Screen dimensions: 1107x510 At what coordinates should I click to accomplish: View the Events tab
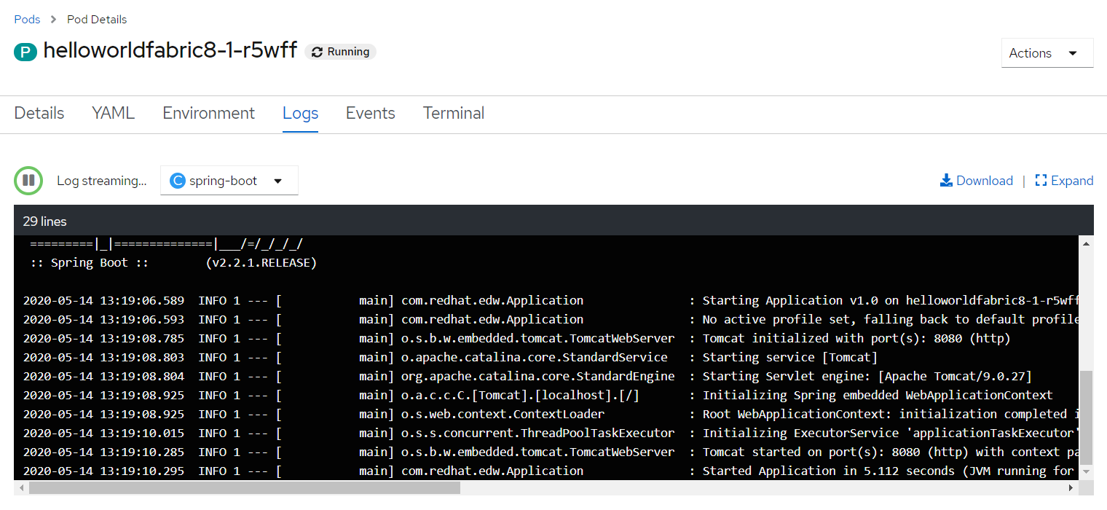370,114
